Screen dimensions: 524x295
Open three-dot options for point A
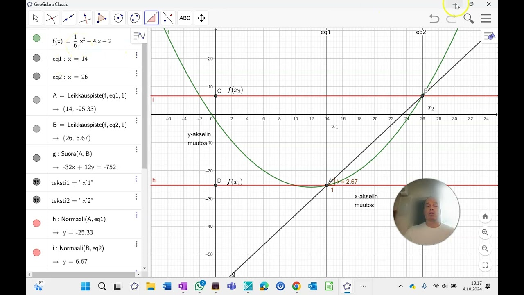click(136, 91)
